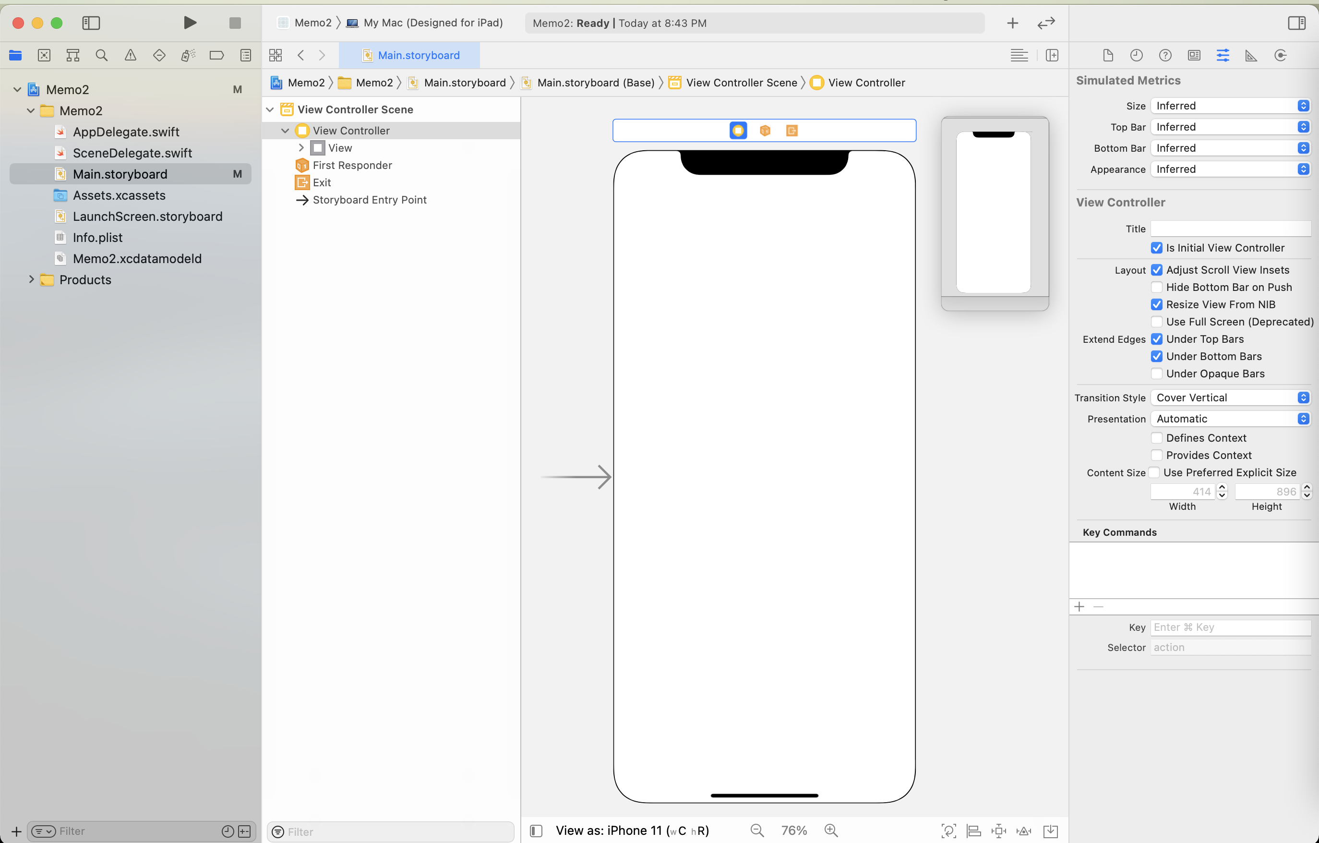
Task: Open the Transition Style dropdown
Action: click(1230, 397)
